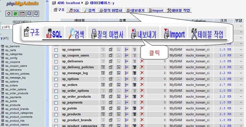The width and height of the screenshot is (246, 127).
Task: Click the insert icon in sp_options row
Action: (127, 79)
